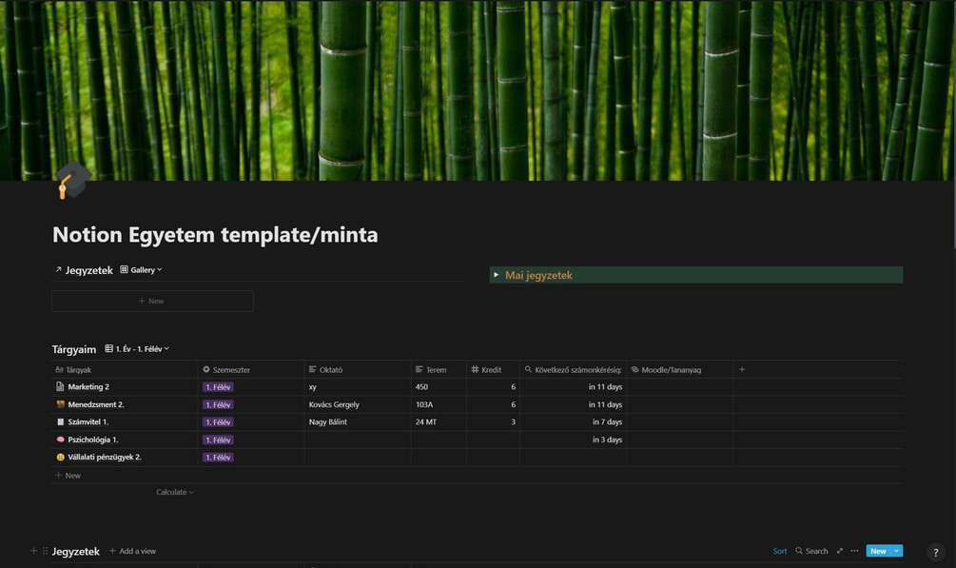Image resolution: width=956 pixels, height=568 pixels.
Task: Click the in 3 days cell
Action: (573, 440)
